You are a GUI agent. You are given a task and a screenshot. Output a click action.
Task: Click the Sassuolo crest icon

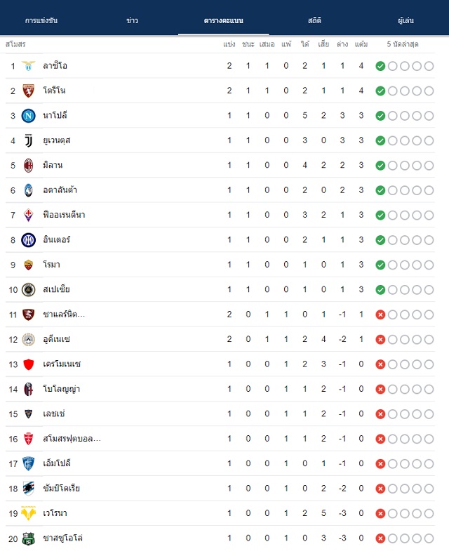[x=28, y=538]
